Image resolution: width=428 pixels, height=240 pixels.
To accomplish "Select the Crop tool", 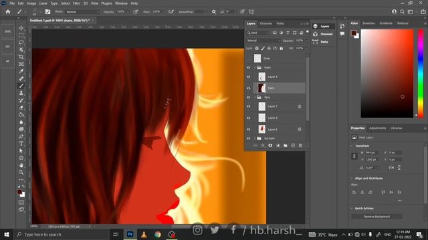I will [x=21, y=57].
